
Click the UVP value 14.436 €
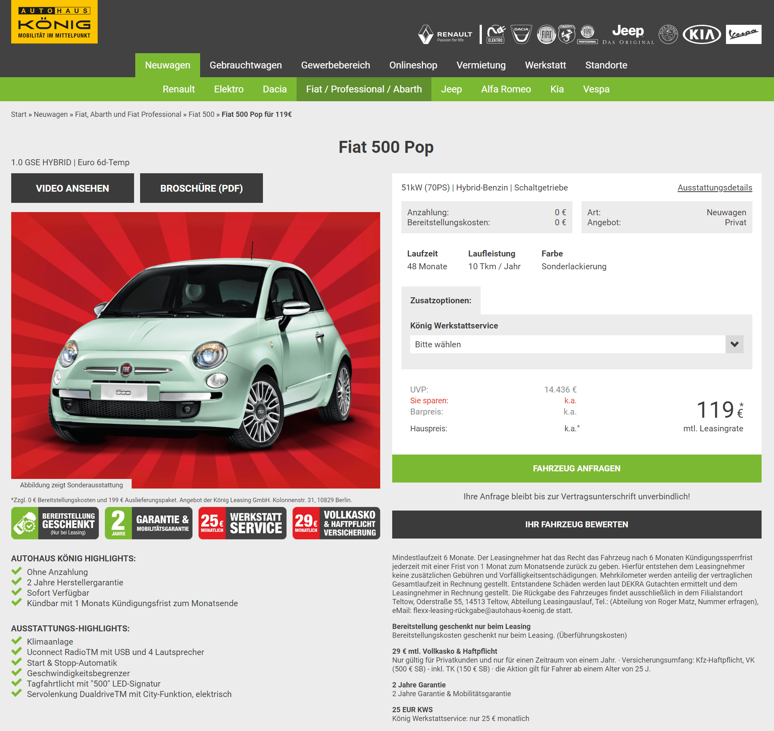click(560, 390)
